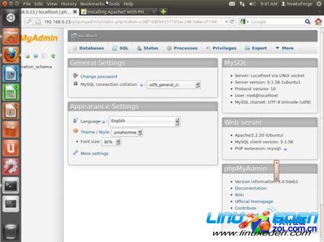Open the SQL tab
Screen dimensions: 324x242
pyautogui.click(x=121, y=48)
